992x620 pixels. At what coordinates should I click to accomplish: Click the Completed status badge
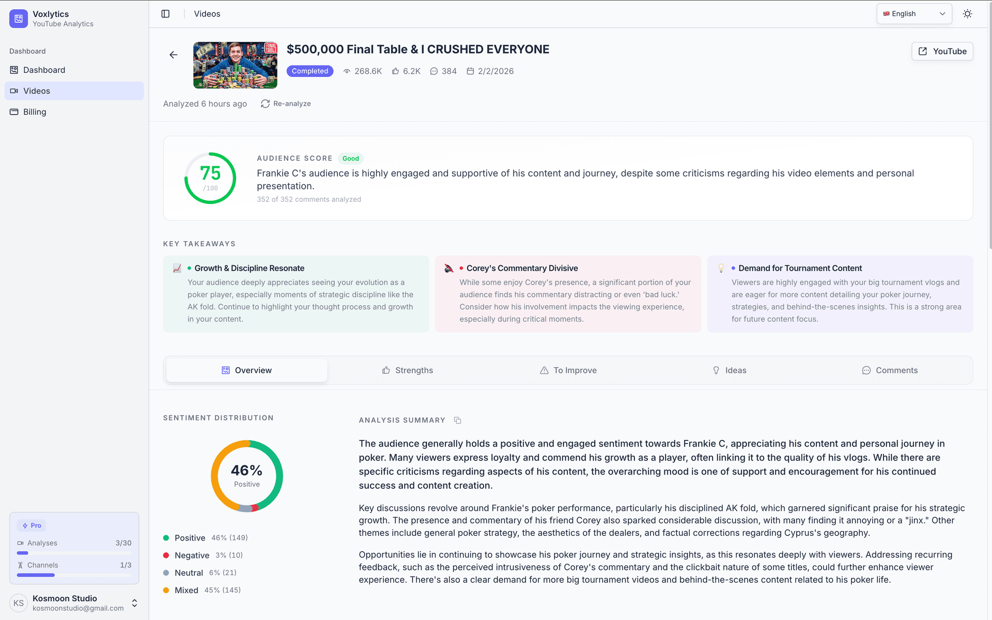[309, 71]
